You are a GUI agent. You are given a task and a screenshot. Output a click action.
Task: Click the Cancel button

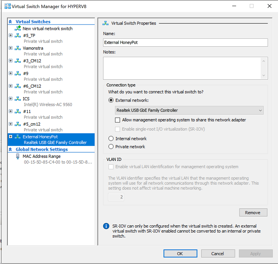[x=218, y=254]
